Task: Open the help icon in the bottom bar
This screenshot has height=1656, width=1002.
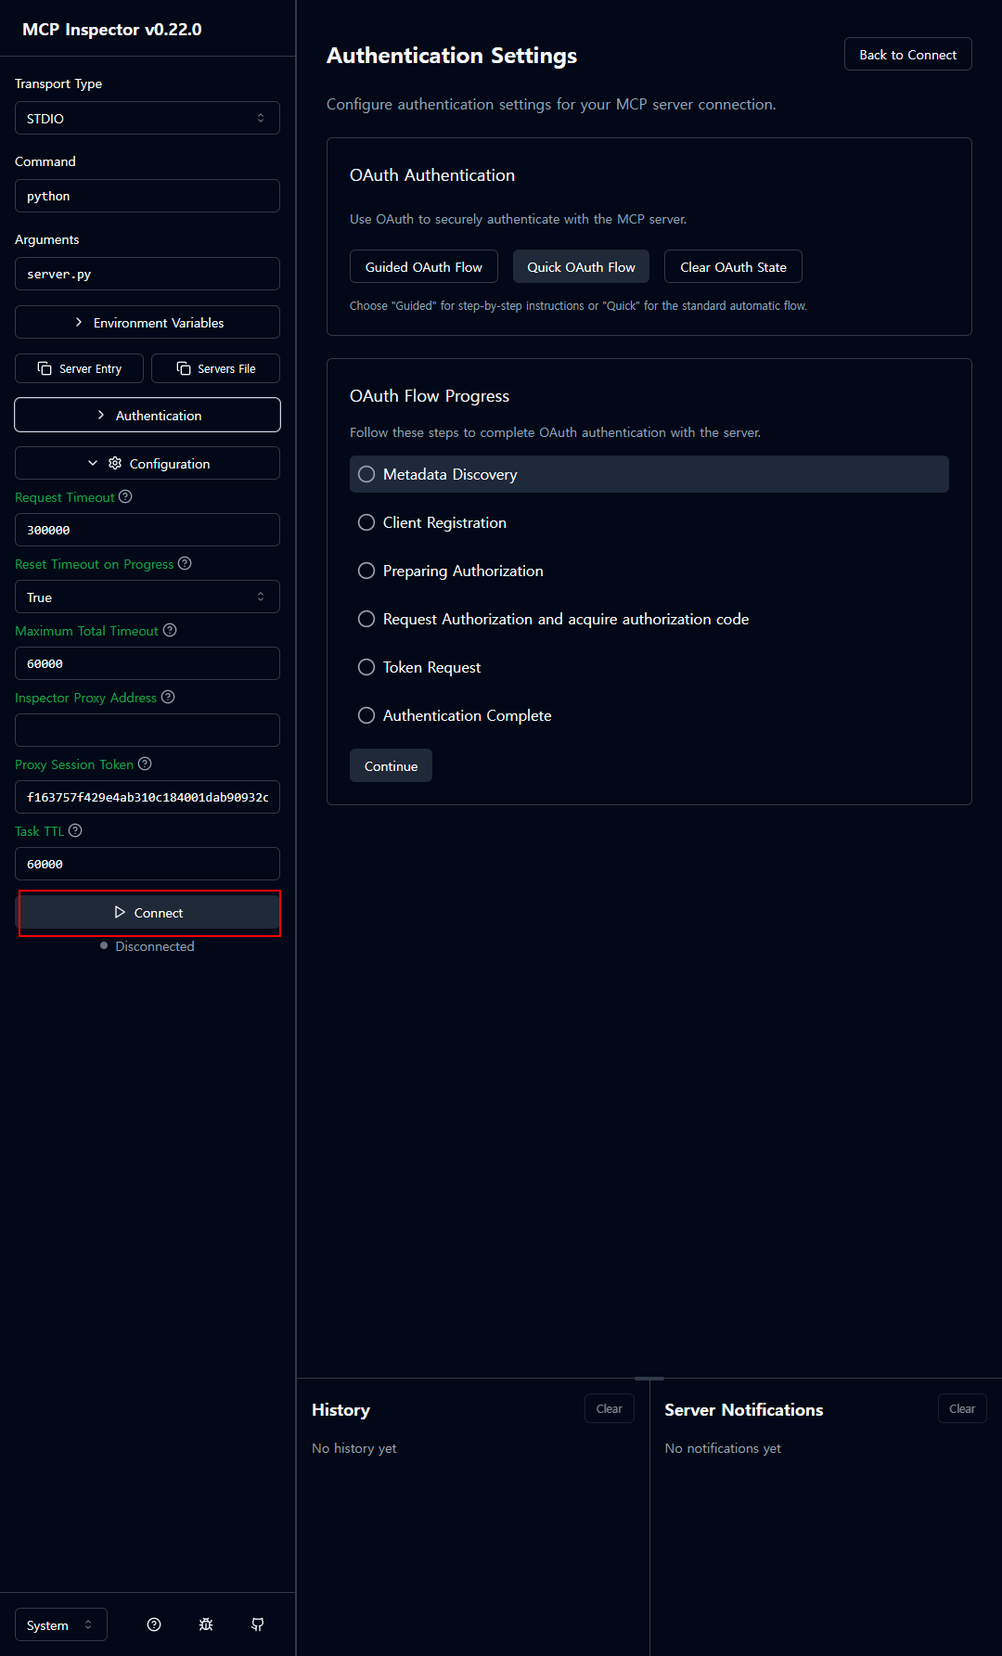Action: coord(154,1624)
